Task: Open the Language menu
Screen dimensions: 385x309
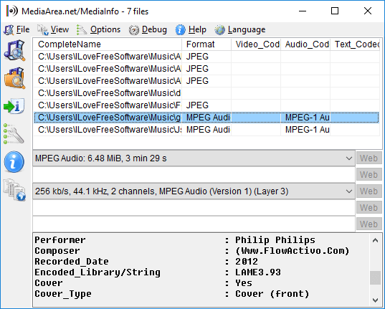Action: (247, 29)
